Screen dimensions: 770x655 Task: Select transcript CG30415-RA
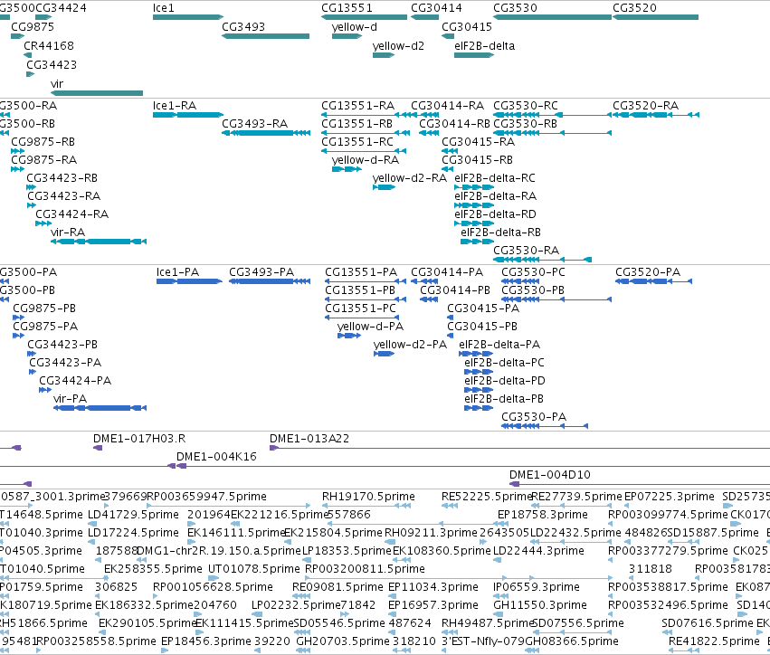[x=478, y=142]
